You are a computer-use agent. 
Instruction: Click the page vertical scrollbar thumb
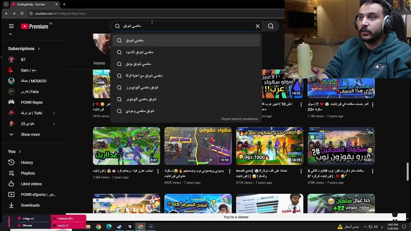408,172
